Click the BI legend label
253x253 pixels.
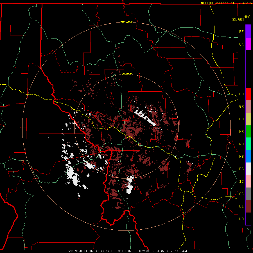coord(241,206)
